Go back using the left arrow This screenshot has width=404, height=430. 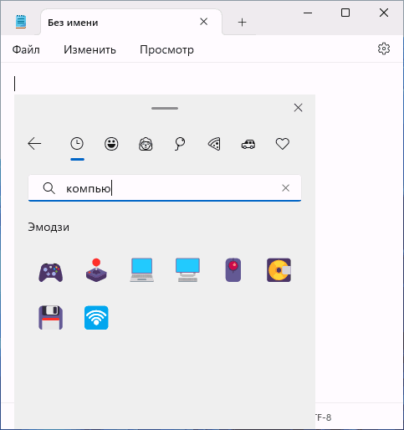point(34,144)
